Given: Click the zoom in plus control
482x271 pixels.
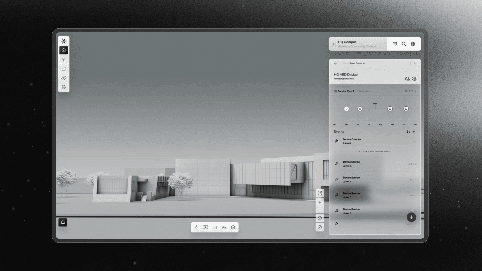Looking at the screenshot, I should click(320, 202).
